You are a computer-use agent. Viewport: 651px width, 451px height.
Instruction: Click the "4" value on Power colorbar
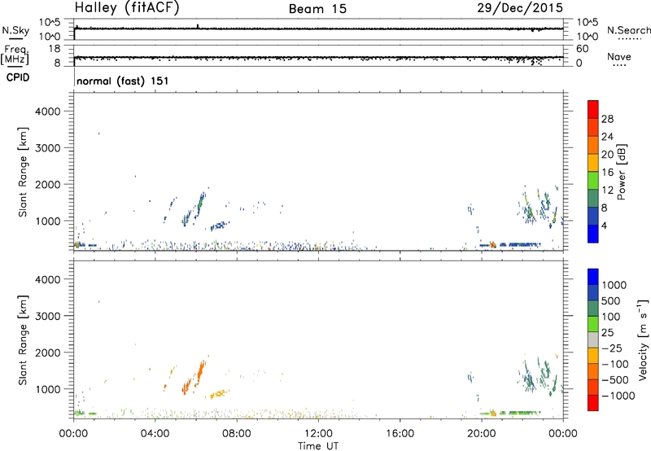click(604, 225)
